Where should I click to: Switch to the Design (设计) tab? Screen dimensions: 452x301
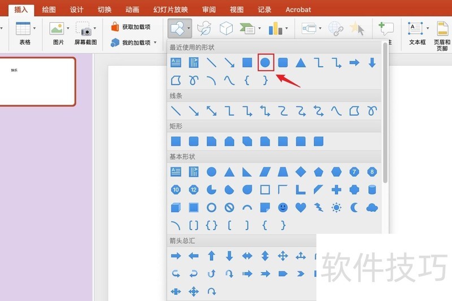point(77,10)
